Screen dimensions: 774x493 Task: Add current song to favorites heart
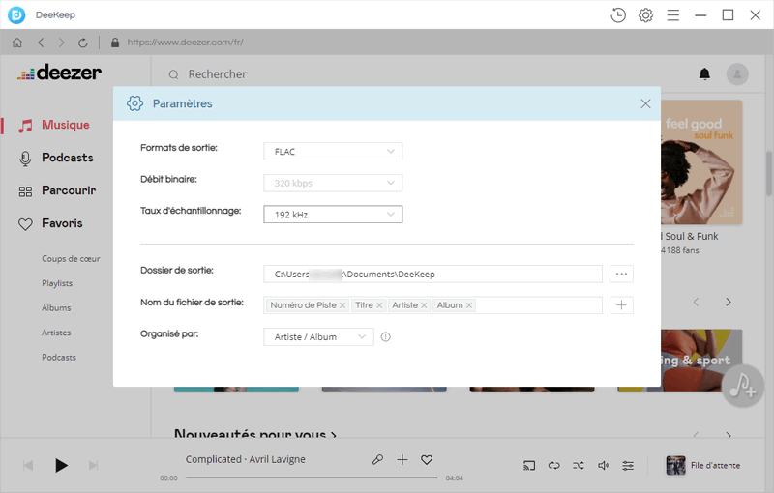pyautogui.click(x=427, y=460)
